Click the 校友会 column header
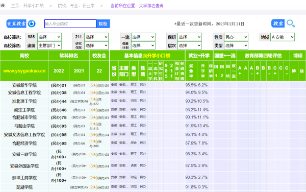 tap(99, 56)
